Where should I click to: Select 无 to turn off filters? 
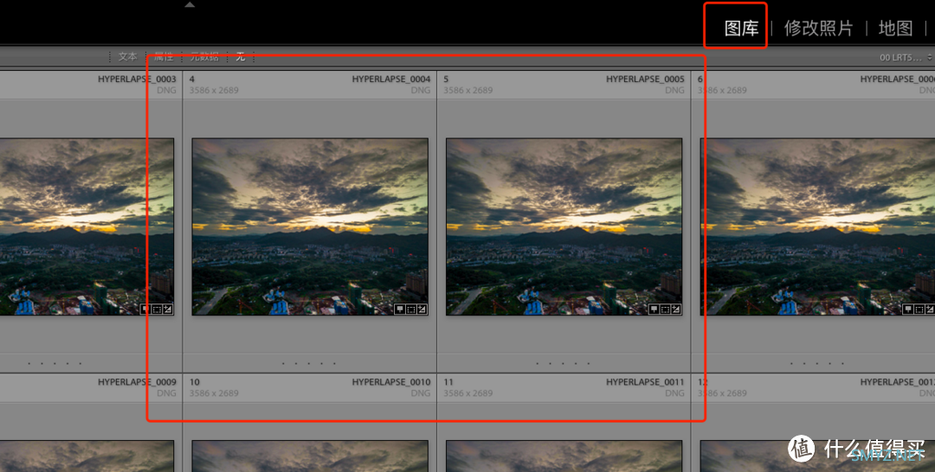[241, 56]
